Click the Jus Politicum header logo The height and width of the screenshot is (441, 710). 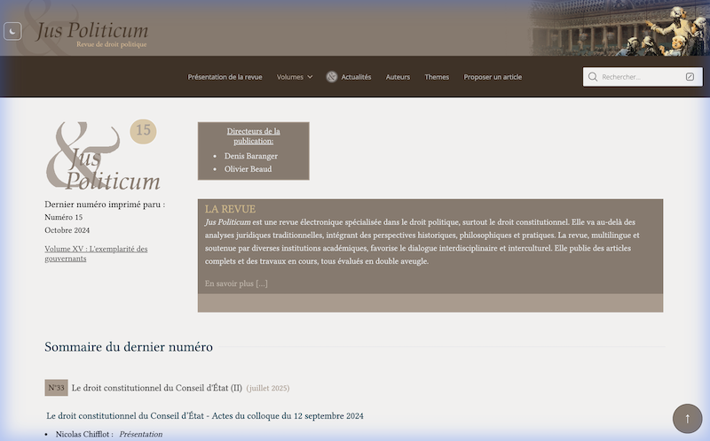[x=92, y=34]
